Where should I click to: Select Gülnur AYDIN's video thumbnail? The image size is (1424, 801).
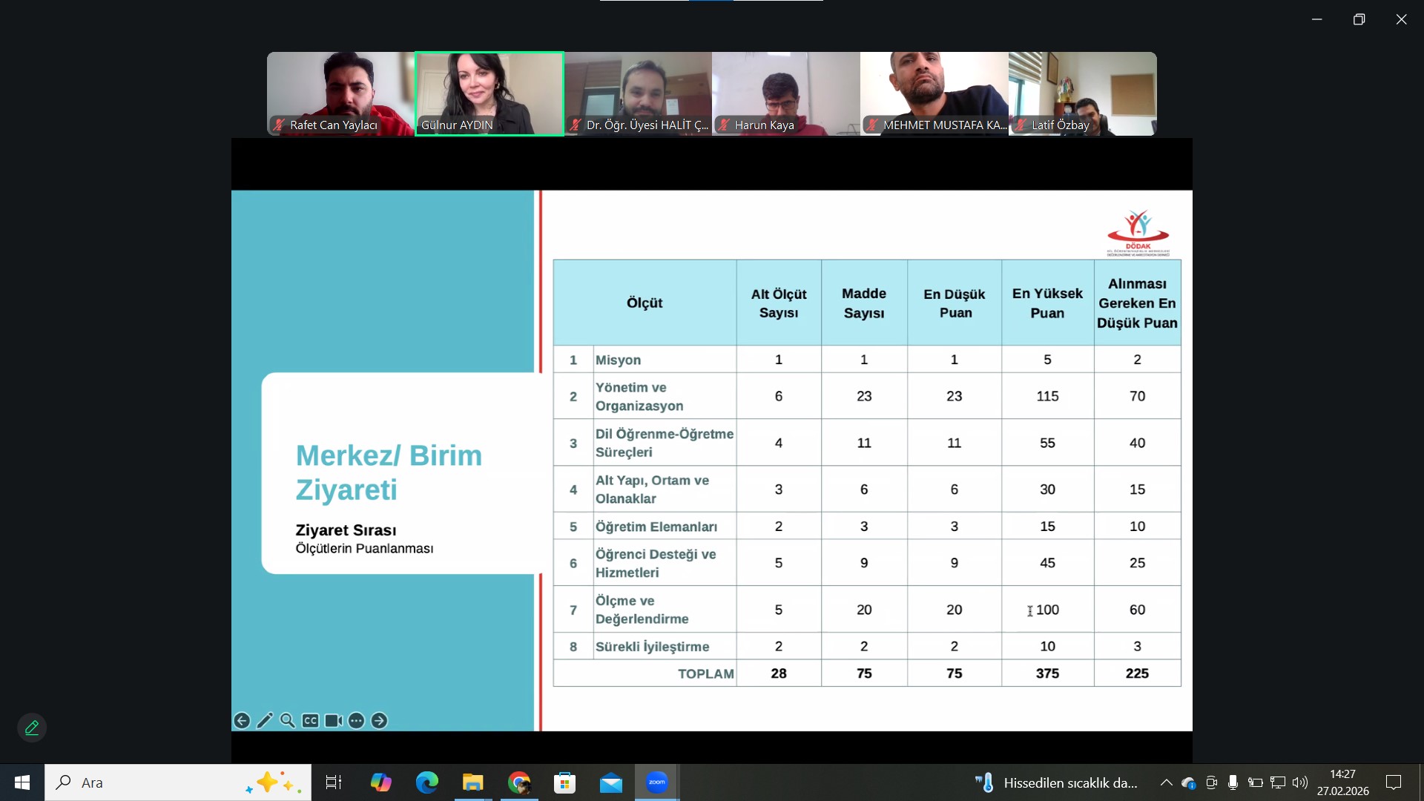click(489, 93)
